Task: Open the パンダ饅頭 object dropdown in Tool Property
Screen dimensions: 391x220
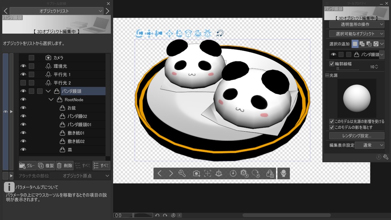Action: (x=382, y=54)
